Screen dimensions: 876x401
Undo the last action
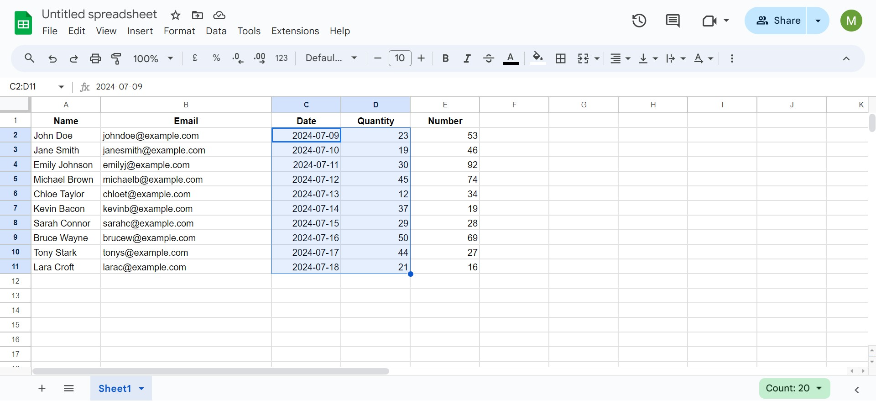tap(52, 58)
